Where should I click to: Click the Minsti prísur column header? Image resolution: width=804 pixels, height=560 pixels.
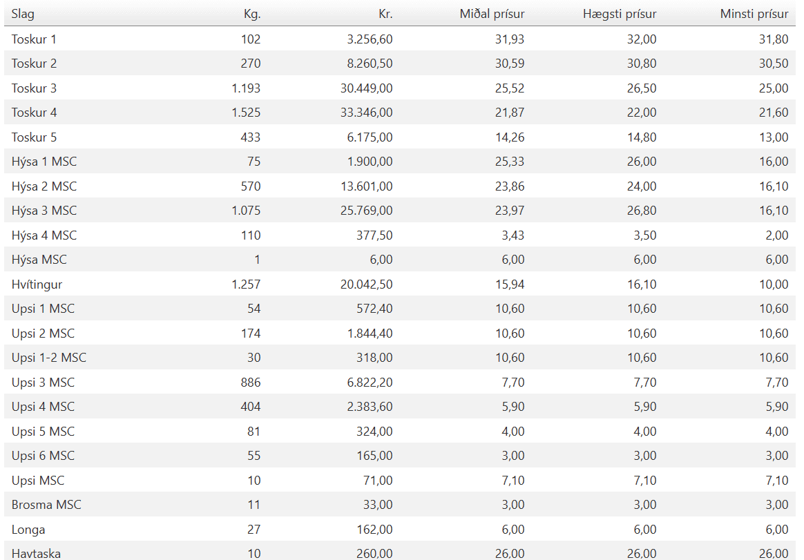tap(754, 14)
